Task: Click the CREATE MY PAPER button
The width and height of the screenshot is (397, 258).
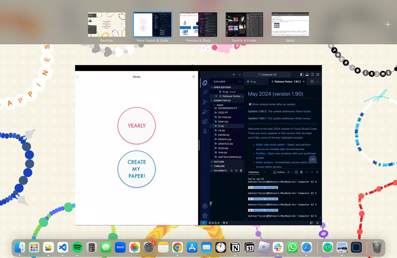Action: 136,169
